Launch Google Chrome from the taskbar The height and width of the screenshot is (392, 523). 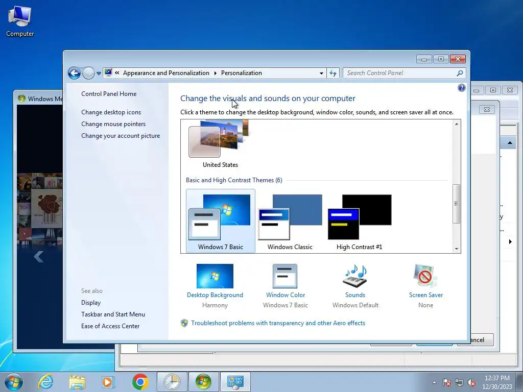(x=140, y=382)
